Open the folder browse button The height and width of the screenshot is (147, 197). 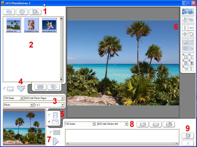tap(9, 12)
